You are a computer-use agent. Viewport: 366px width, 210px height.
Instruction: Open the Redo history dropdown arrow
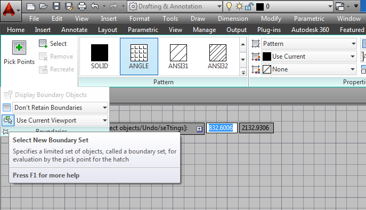[123, 6]
